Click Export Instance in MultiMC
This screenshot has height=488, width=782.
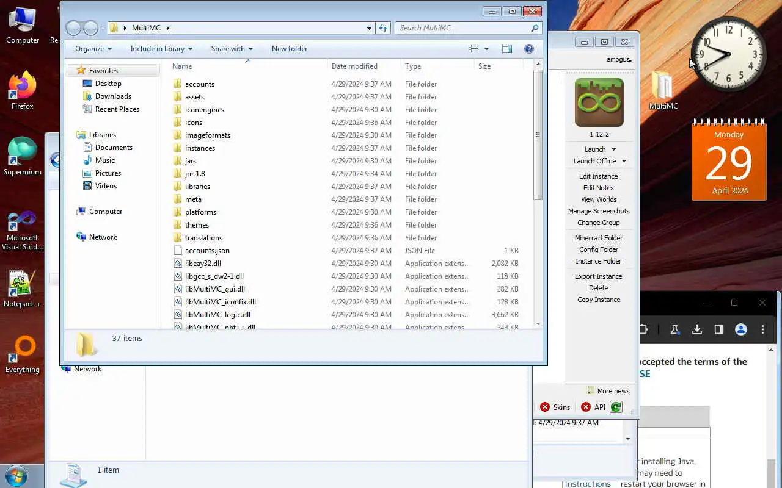pos(598,276)
